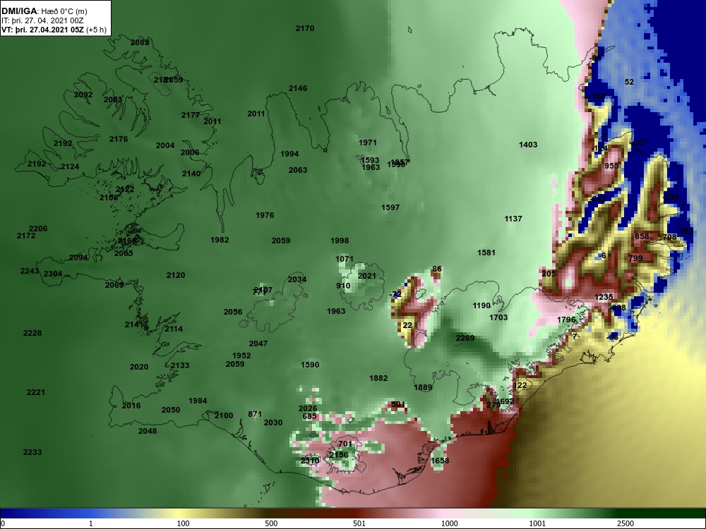
Task: Click the value 2170 at the top of the map
Action: [x=305, y=28]
